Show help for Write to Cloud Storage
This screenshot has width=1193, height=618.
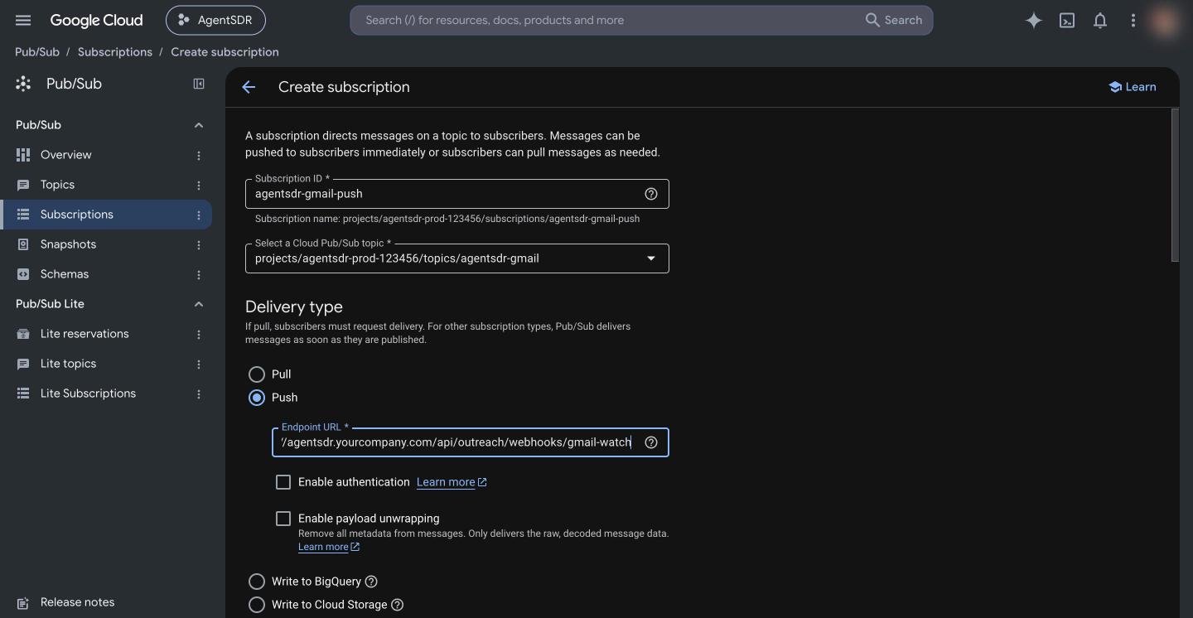(397, 605)
